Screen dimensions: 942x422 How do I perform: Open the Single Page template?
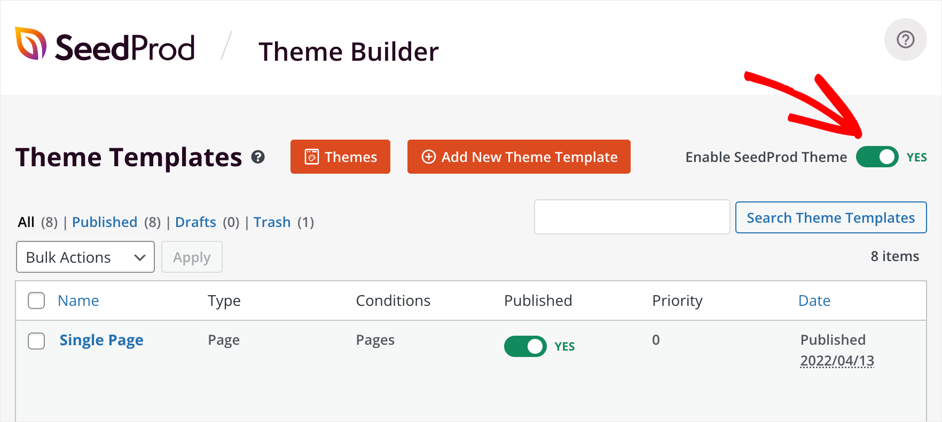(x=101, y=340)
